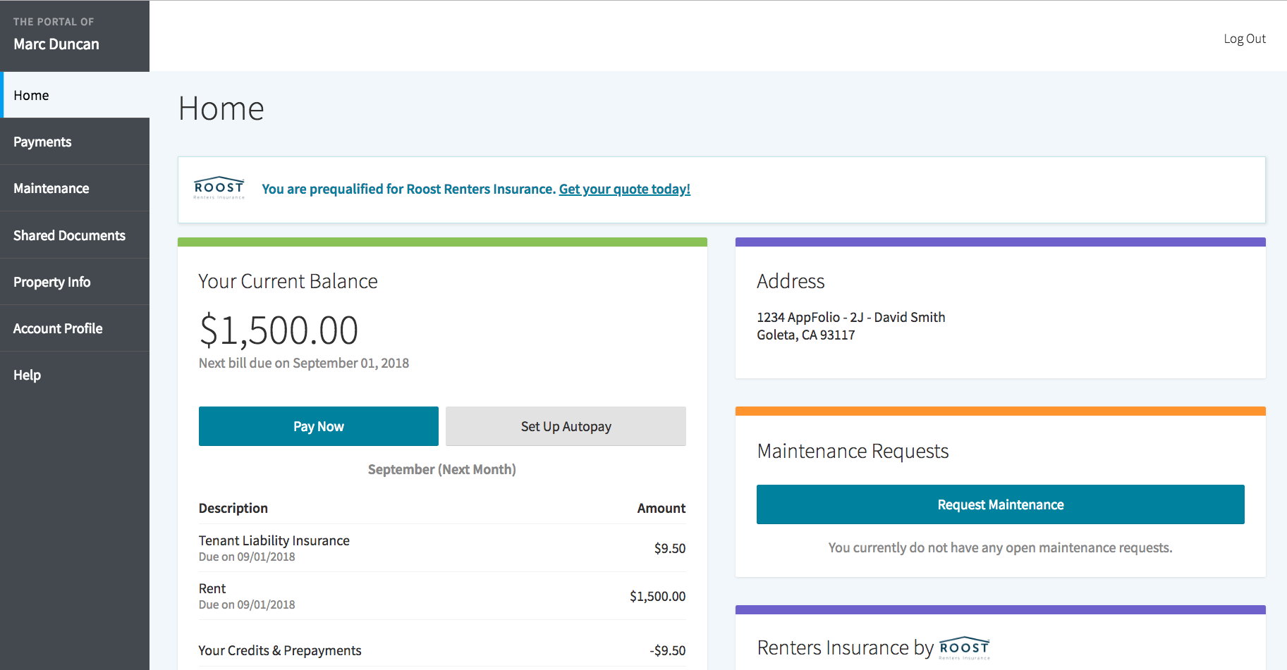Click the $1,500.00 current balance amount
This screenshot has width=1287, height=670.
[x=279, y=330]
